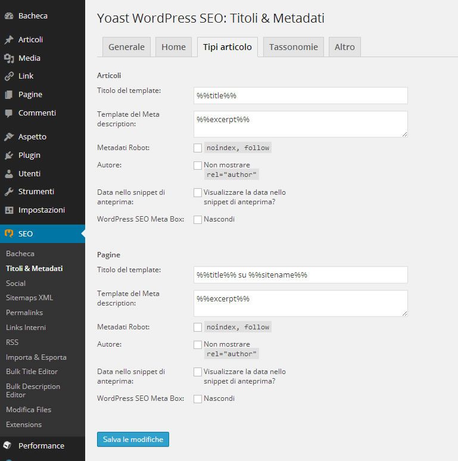
Task: Click Salva le modifiche button
Action: [x=133, y=439]
